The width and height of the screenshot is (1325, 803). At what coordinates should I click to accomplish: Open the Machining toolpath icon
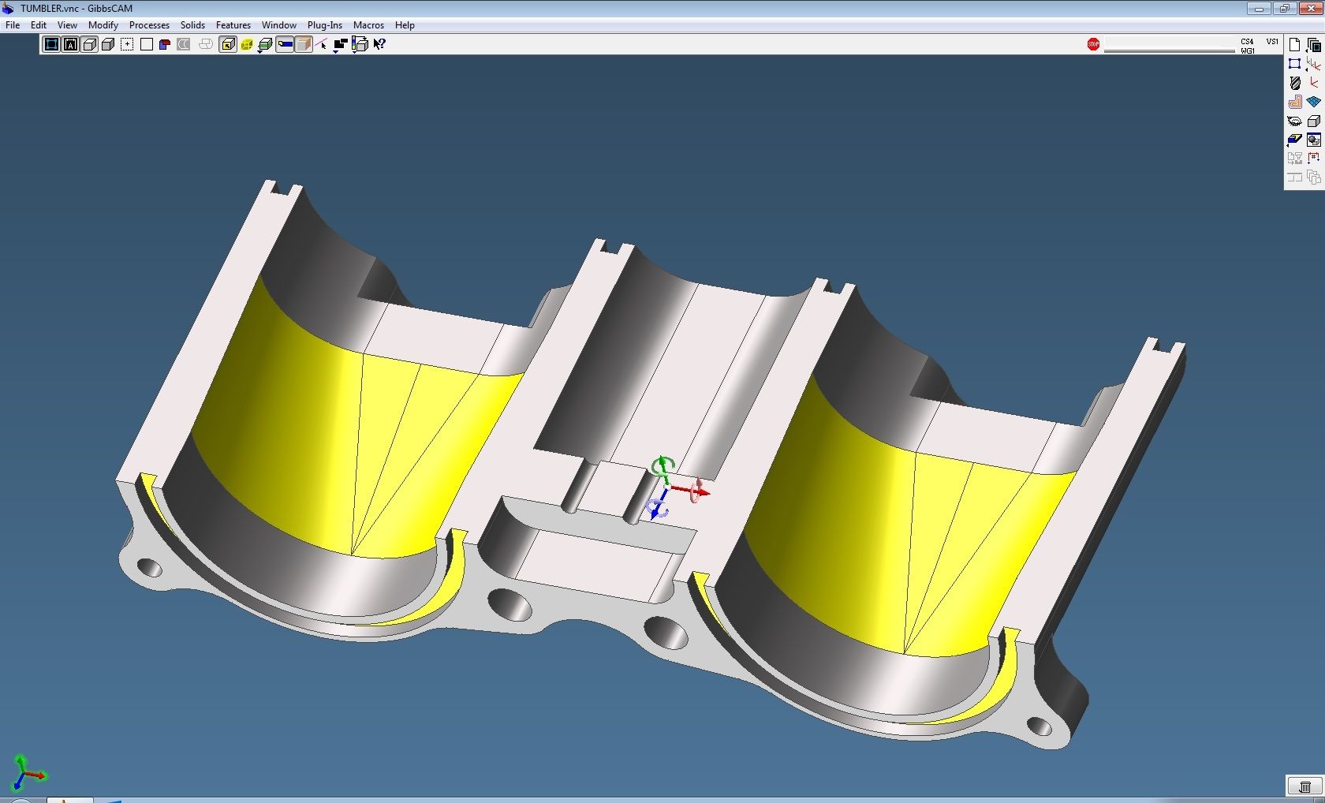[x=1294, y=102]
